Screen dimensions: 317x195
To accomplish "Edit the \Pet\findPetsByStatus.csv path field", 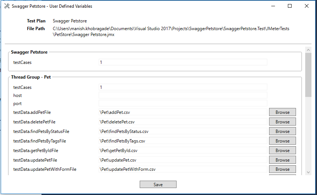I will coord(183,131).
